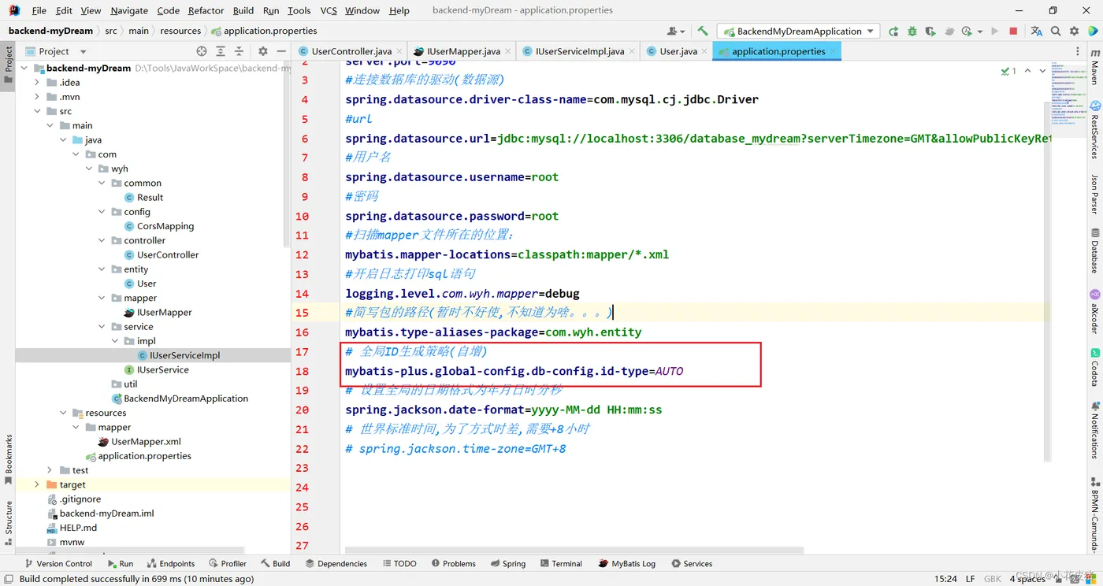Stop the application with the red square
Screen dimensions: 1103x586
click(1013, 32)
